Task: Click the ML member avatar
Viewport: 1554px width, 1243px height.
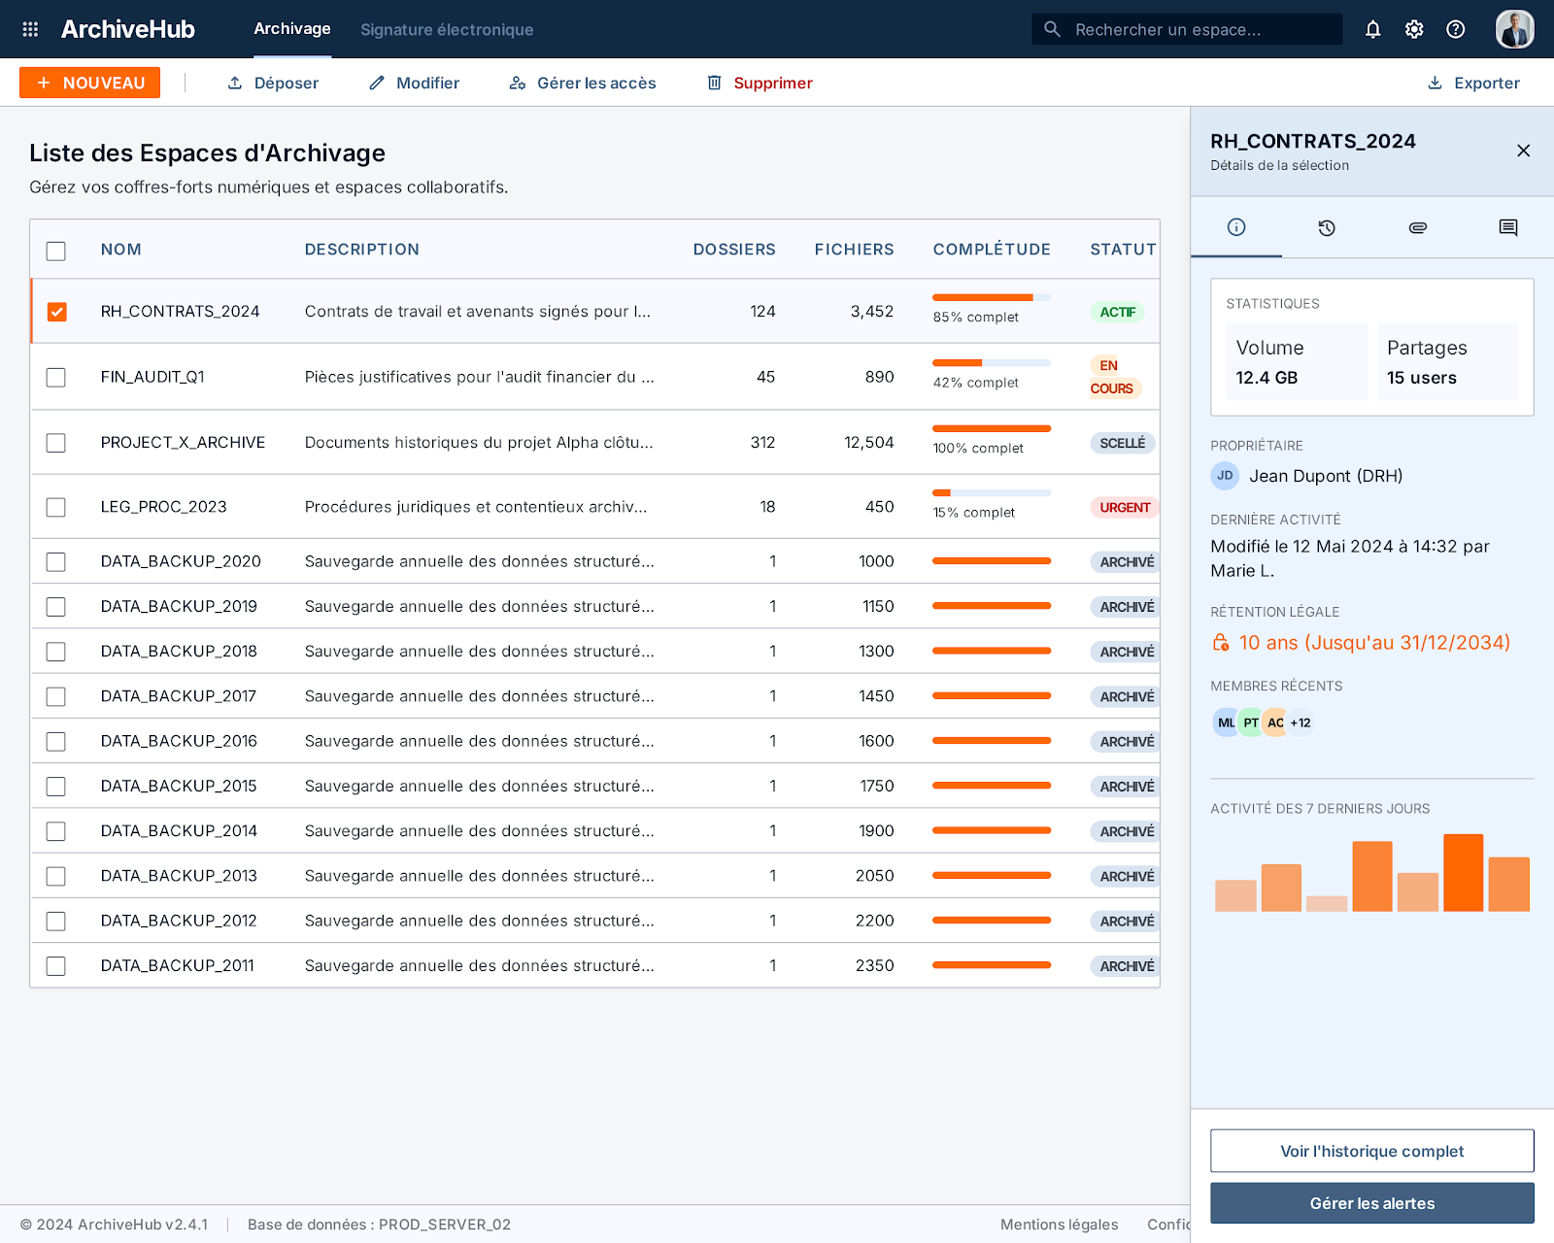Action: [1226, 722]
